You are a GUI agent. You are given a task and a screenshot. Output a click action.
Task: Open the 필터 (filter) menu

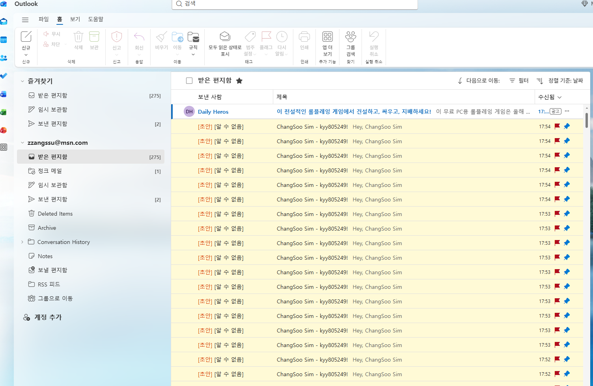[x=519, y=81]
